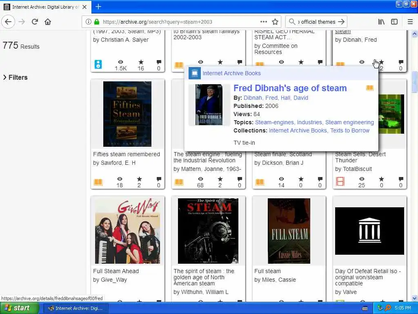Open Day Of Defeat archive logo thumbnail
This screenshot has width=418, height=314.
(x=369, y=231)
